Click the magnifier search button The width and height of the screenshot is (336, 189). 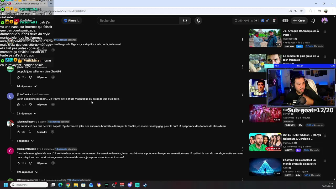point(185,21)
